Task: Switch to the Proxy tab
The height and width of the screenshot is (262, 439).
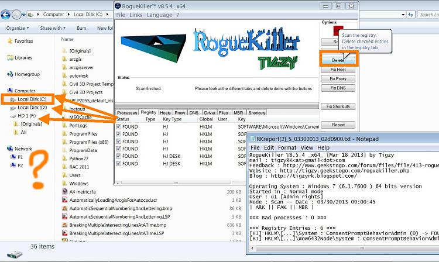Action: coord(180,113)
